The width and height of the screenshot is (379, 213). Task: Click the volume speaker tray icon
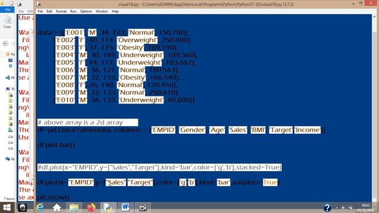(343, 208)
